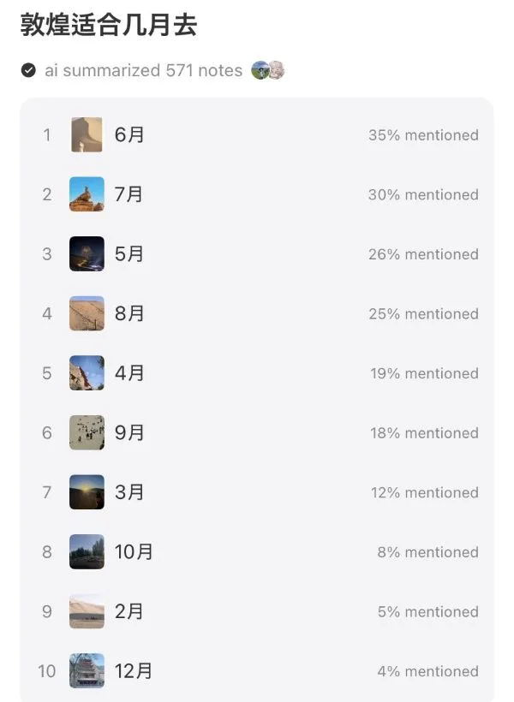This screenshot has width=514, height=702.
Task: Click the verified checkmark badge icon
Action: (x=29, y=70)
